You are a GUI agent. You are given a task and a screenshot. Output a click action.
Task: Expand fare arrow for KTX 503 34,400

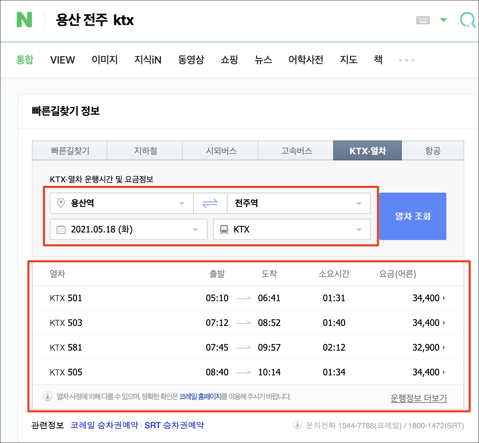coord(444,323)
